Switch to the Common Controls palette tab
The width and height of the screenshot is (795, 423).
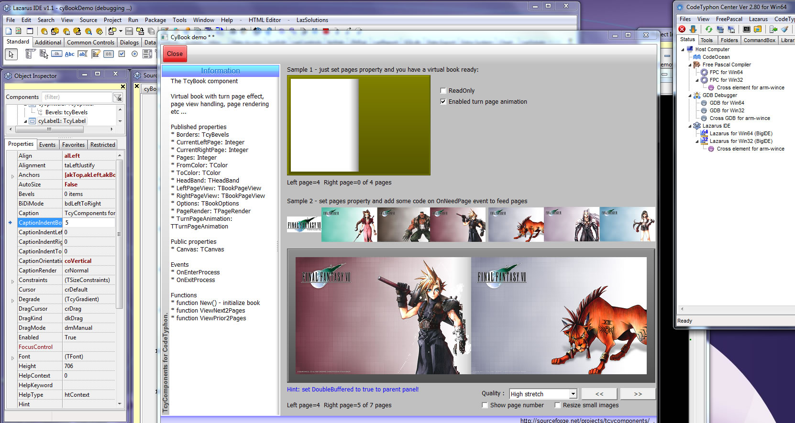pyautogui.click(x=91, y=43)
